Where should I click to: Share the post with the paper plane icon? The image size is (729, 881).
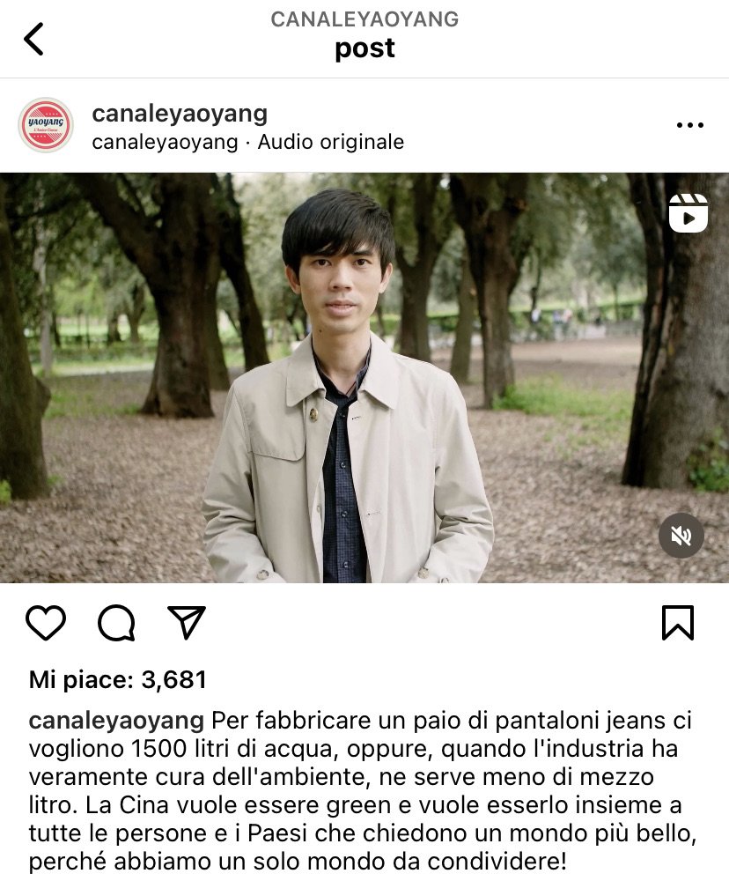coord(187,622)
